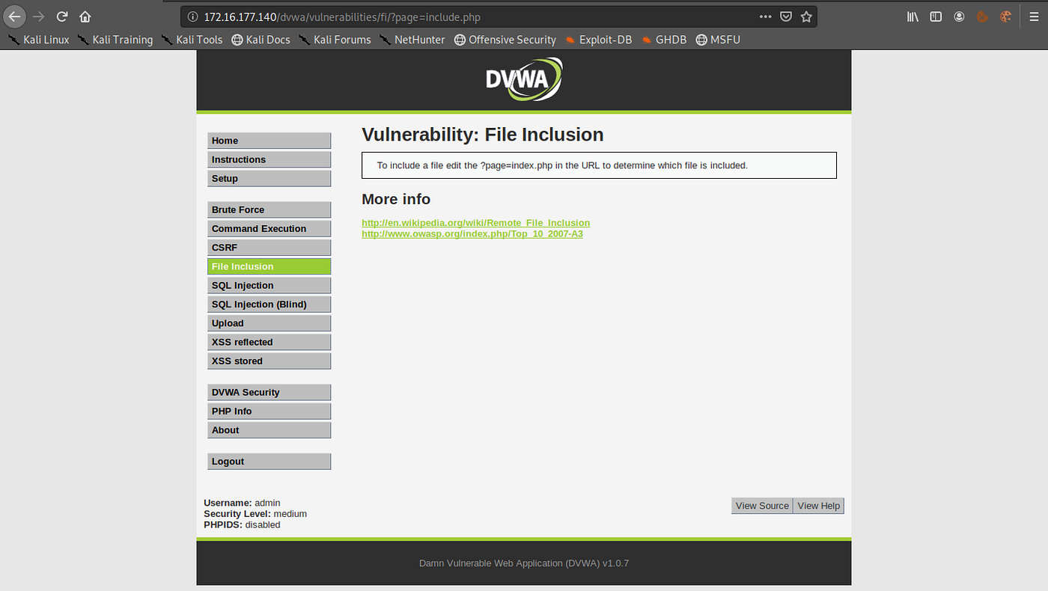The height and width of the screenshot is (591, 1048).
Task: Open Firefox account profile icon
Action: pos(959,16)
